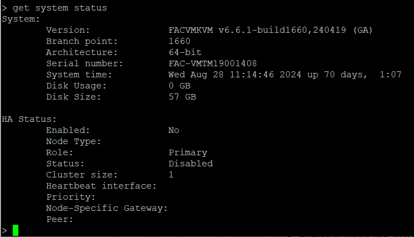Viewport: 414px width, 237px height.
Task: Click the "Priority:" label
Action: click(71, 197)
